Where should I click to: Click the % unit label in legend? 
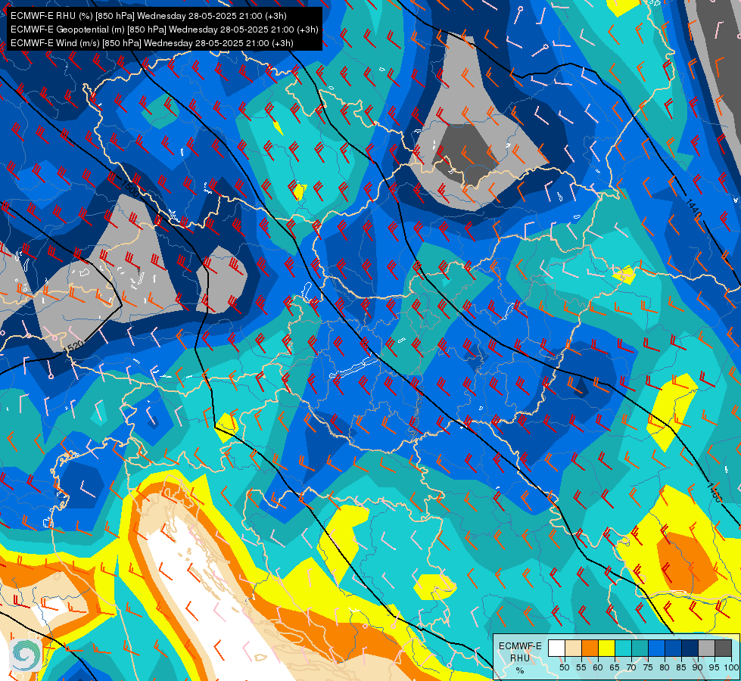pos(520,670)
